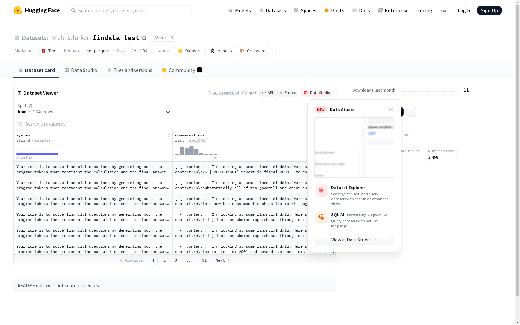
Task: Open the three-dot more options button
Action: pos(411,112)
